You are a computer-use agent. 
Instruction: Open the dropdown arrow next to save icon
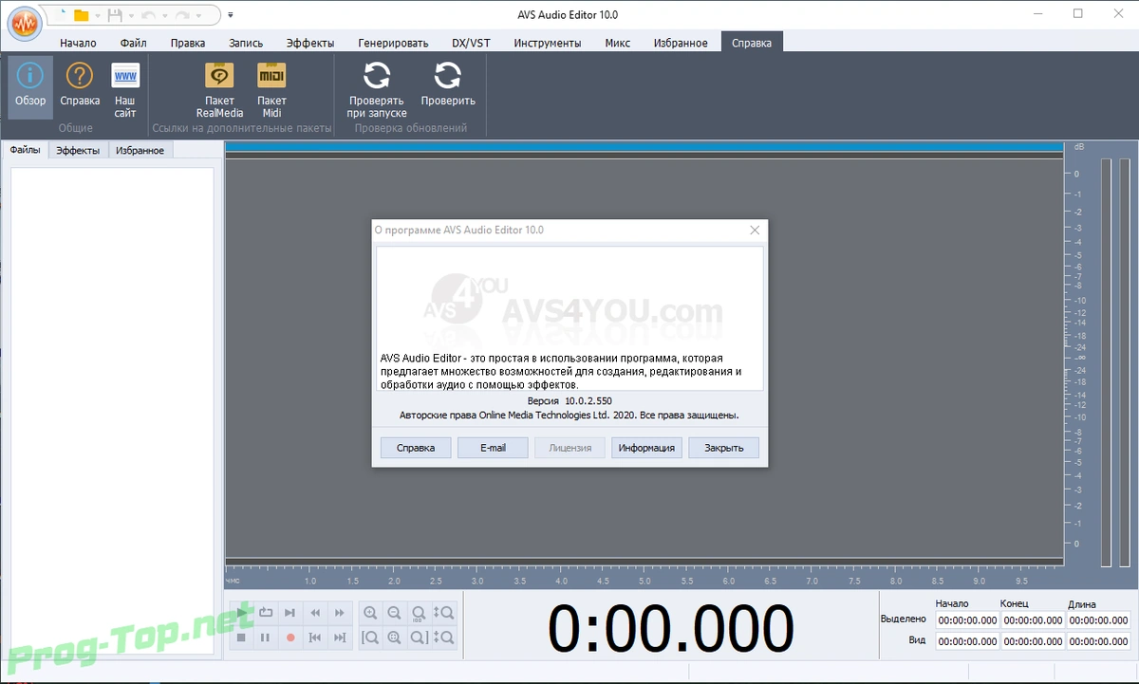click(x=131, y=16)
